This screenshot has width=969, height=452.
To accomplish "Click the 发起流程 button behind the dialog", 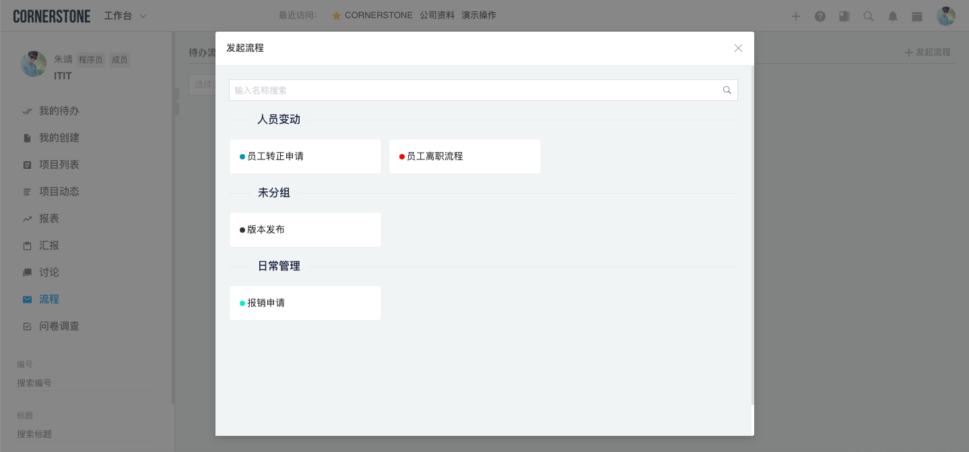I will (x=927, y=52).
